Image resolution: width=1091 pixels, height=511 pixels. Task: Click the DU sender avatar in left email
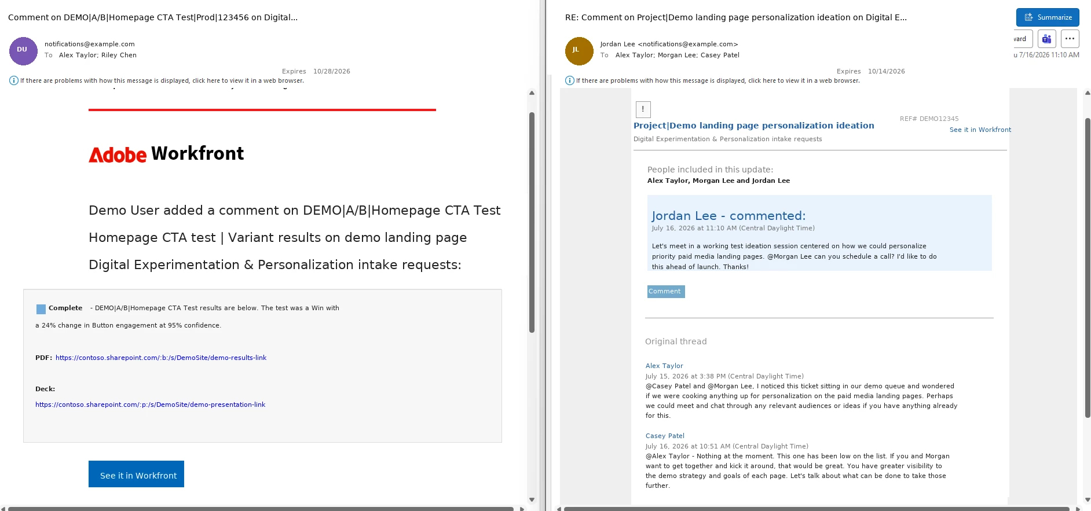pos(23,50)
